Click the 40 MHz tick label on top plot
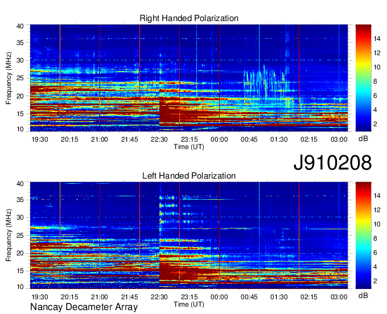 click(20, 26)
